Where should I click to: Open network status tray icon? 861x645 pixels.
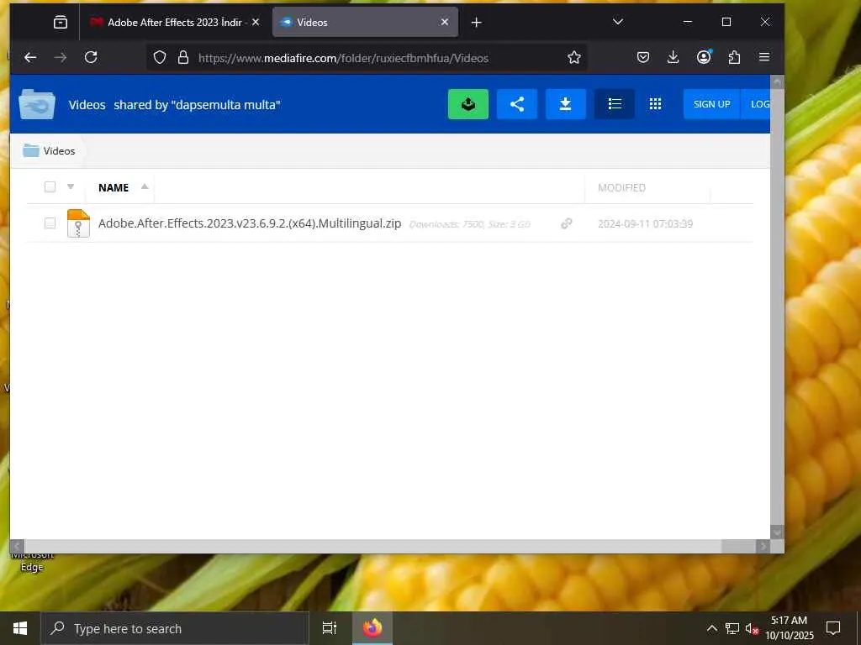coord(732,628)
